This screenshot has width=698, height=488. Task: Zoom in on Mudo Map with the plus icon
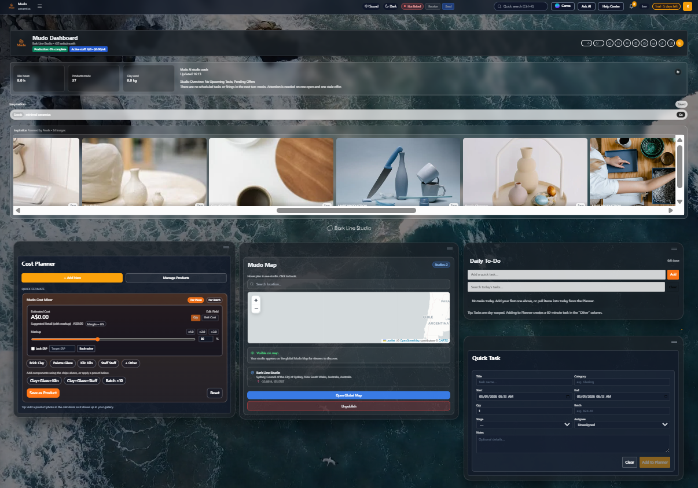click(255, 300)
